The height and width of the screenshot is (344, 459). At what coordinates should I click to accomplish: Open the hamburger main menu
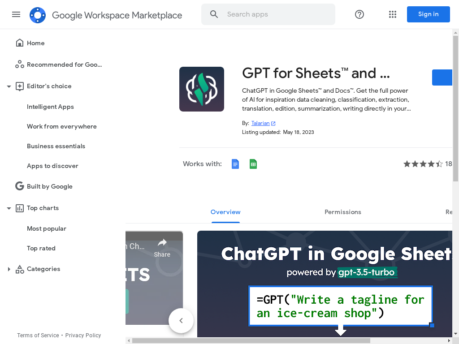coord(16,14)
